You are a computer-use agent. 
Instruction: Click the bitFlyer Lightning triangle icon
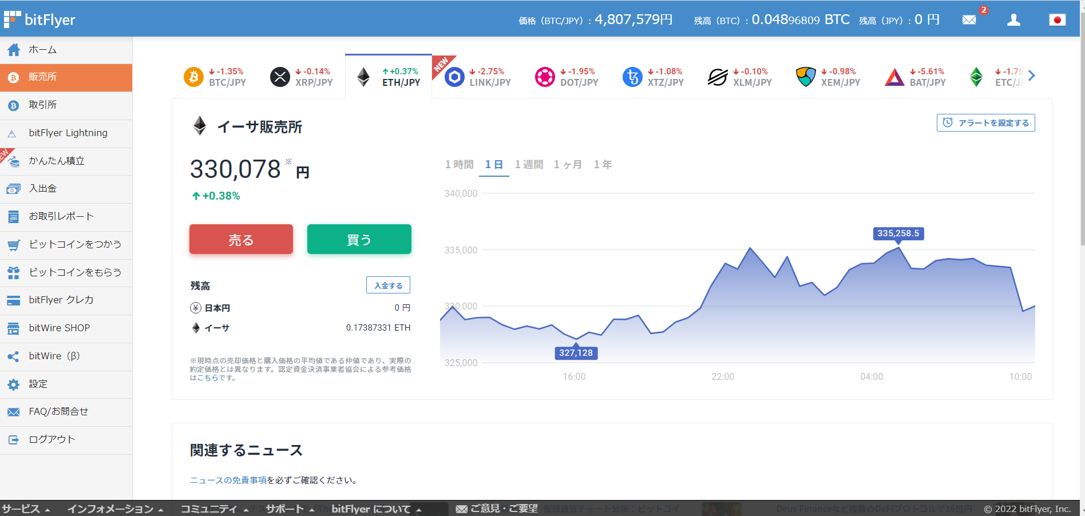12,134
